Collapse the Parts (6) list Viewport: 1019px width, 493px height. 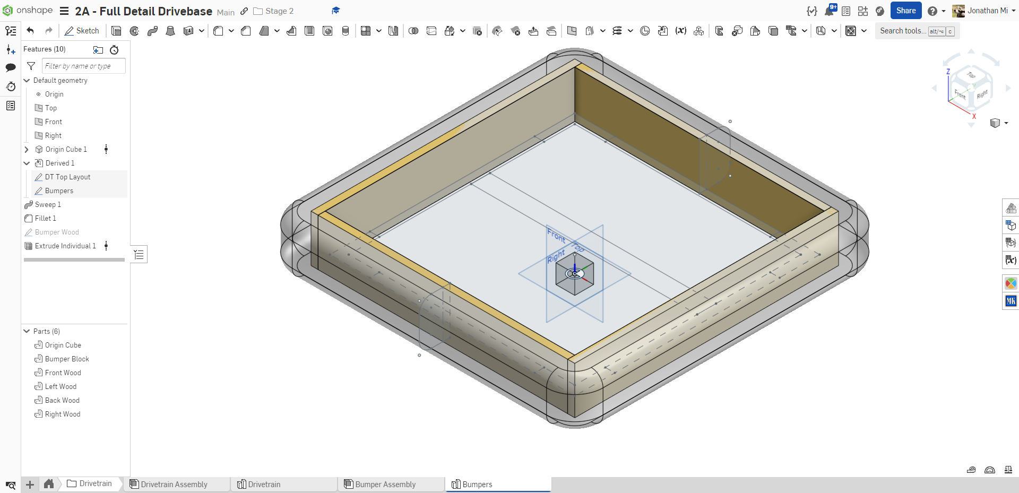click(27, 331)
